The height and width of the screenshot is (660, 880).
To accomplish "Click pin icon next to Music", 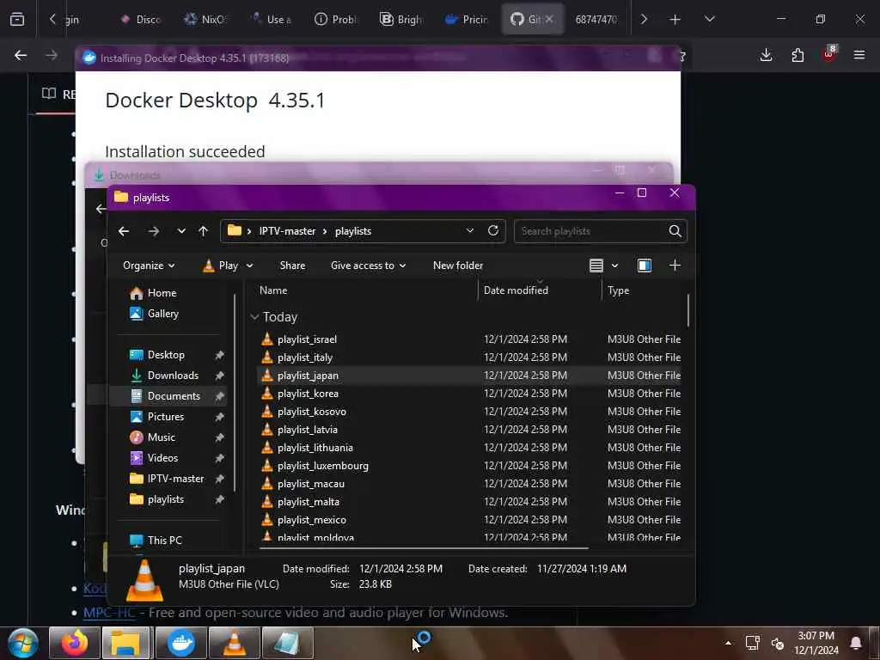I will click(x=219, y=437).
